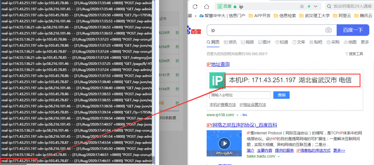Open the IP地址设置方法 link

[x=253, y=105]
